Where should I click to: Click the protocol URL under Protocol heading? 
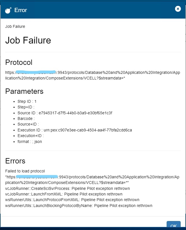click(92, 75)
